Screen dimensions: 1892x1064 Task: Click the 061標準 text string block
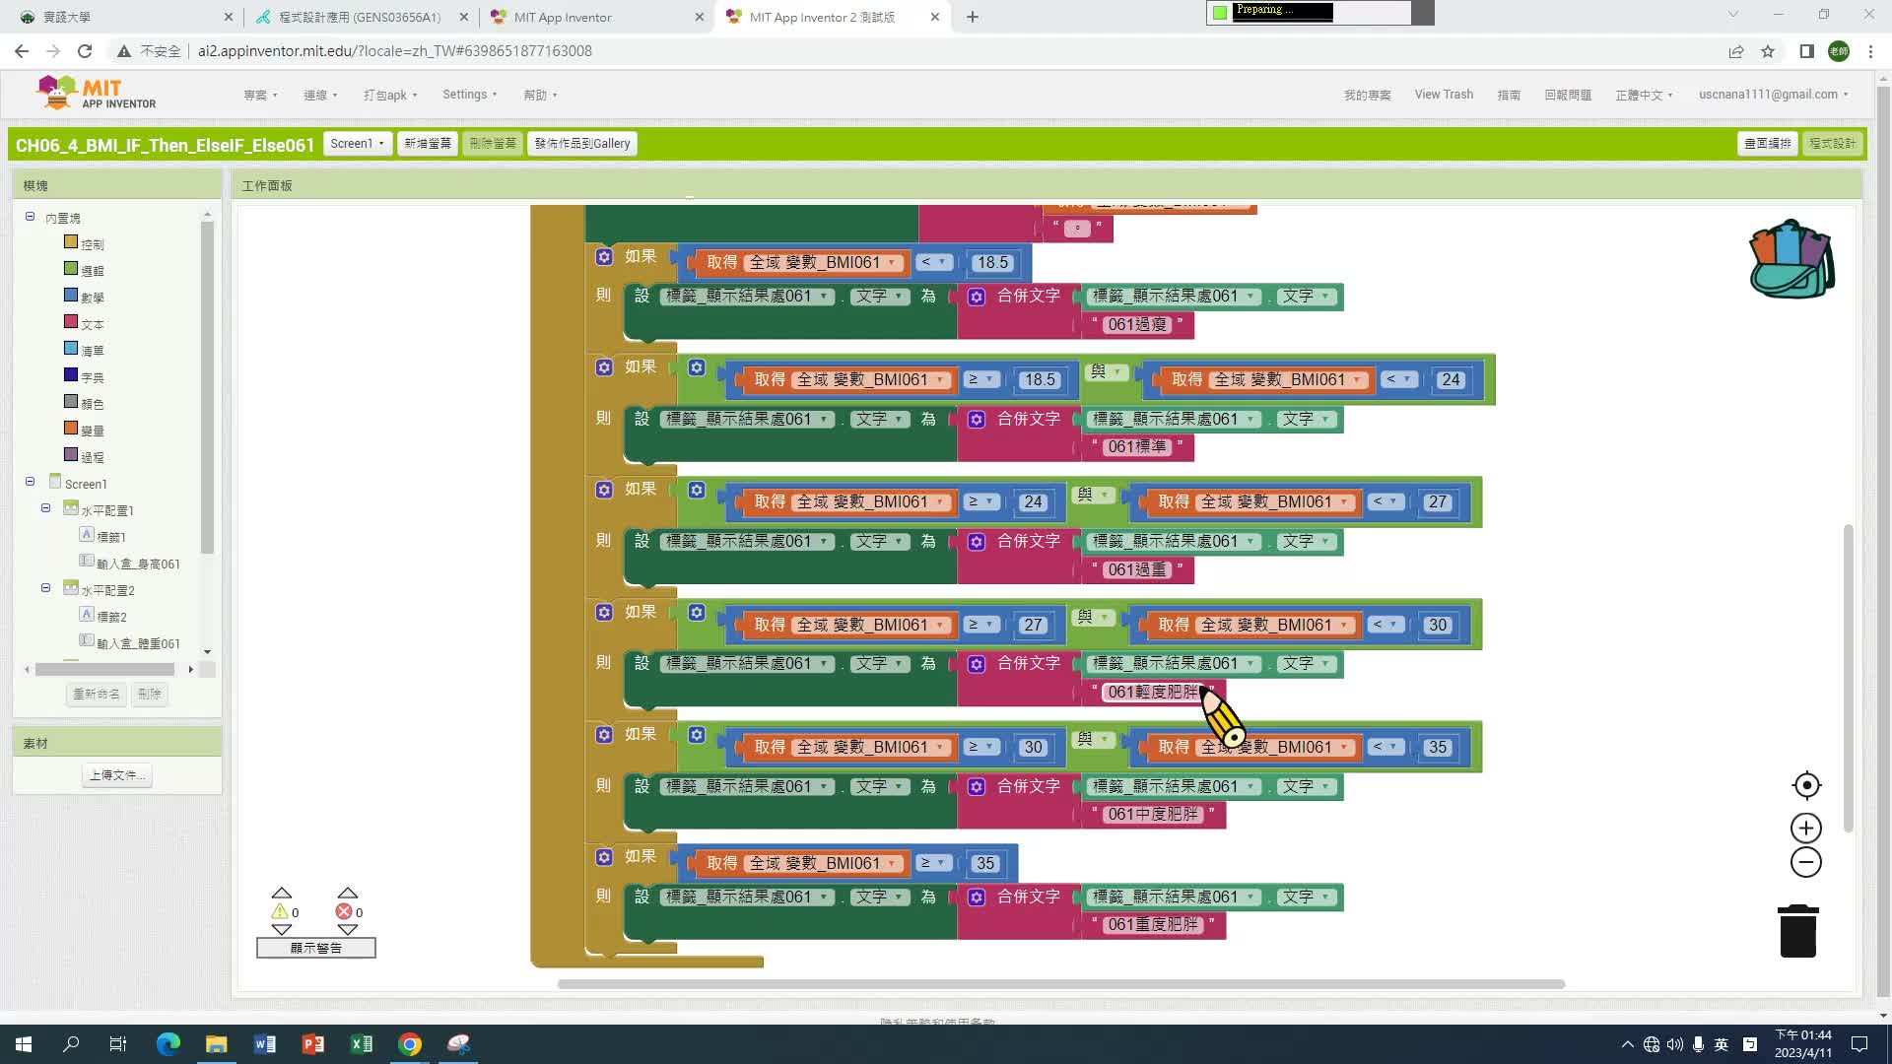(1137, 447)
